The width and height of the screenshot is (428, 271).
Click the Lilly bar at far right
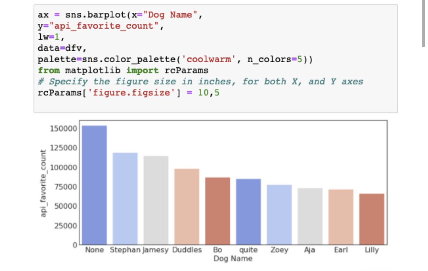371,219
